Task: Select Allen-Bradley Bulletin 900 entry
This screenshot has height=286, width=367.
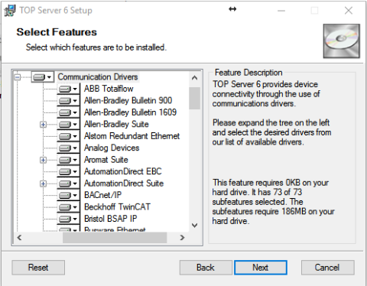Action: (128, 100)
